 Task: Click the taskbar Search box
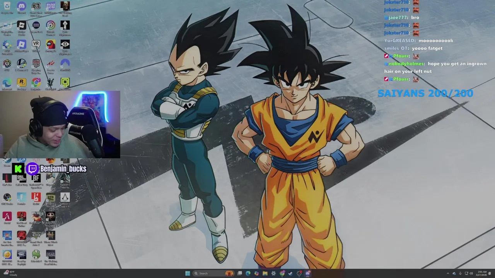point(213,273)
